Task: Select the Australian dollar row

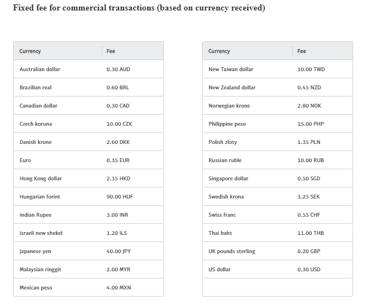Action: coord(88,69)
